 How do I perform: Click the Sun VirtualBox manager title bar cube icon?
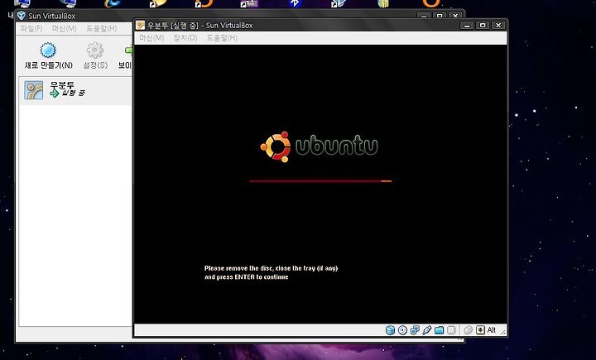[22, 16]
